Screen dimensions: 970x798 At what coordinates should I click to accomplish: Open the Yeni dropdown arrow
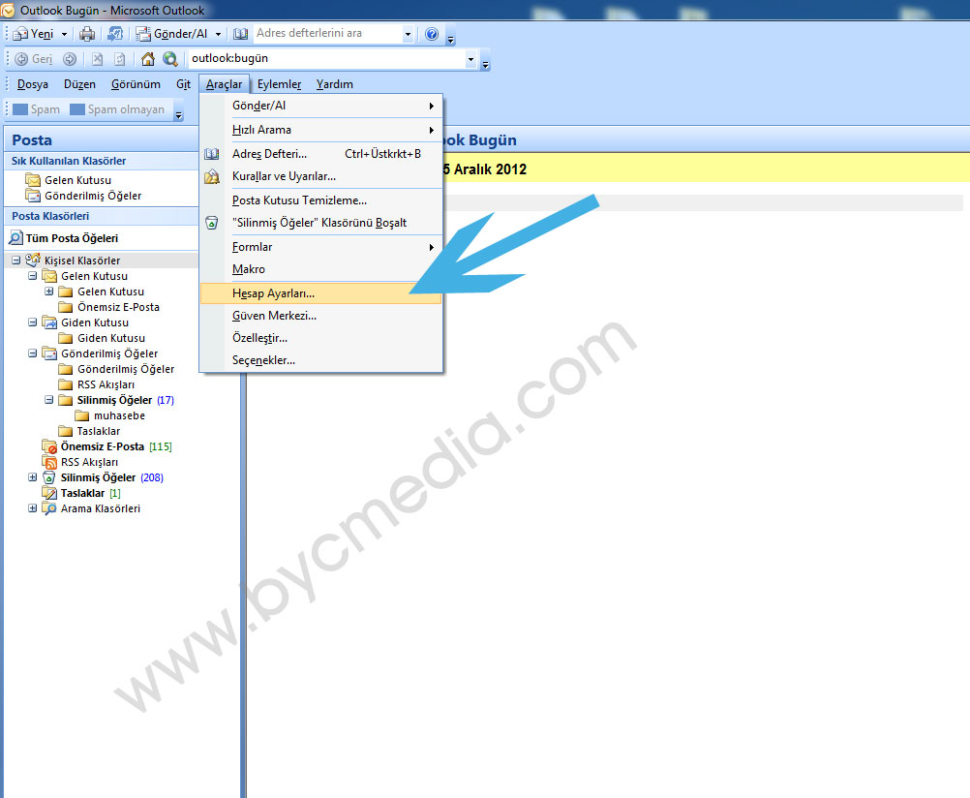[64, 35]
